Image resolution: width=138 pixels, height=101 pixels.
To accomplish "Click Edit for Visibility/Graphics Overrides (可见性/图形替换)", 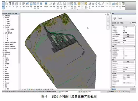I will tap(128, 35).
